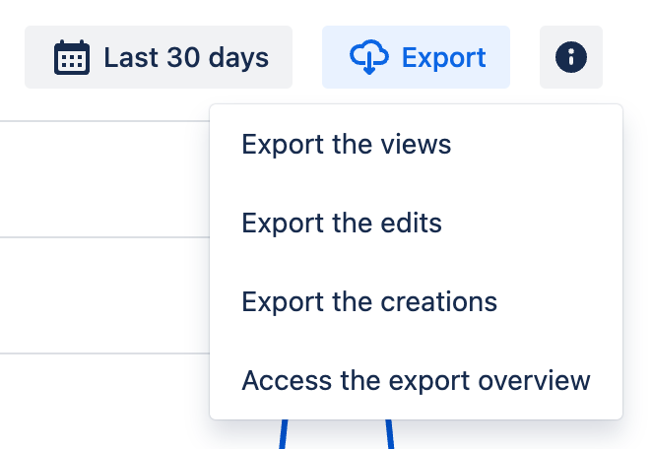The width and height of the screenshot is (652, 449).
Task: Click the left blue chart line
Action: pos(284,433)
